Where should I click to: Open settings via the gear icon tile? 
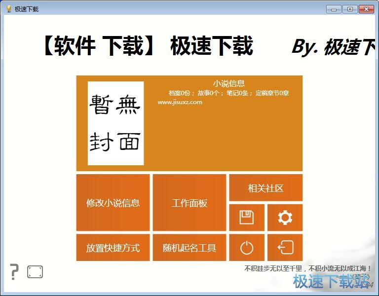(285, 218)
